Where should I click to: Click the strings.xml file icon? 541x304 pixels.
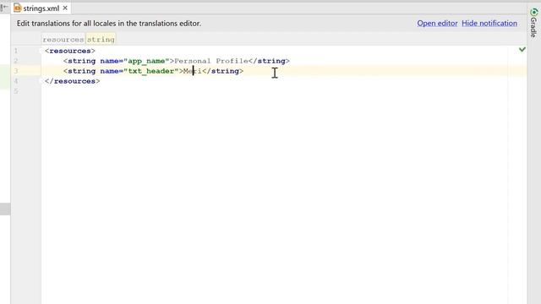17,8
